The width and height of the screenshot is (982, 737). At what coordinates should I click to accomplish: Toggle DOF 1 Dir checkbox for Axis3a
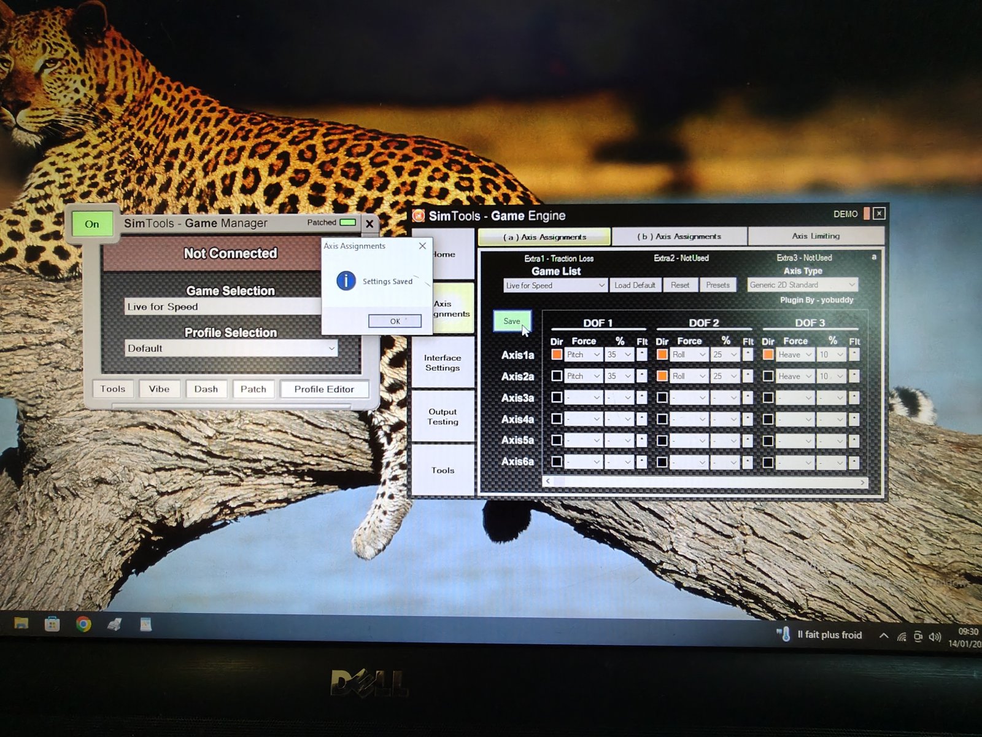pyautogui.click(x=557, y=397)
